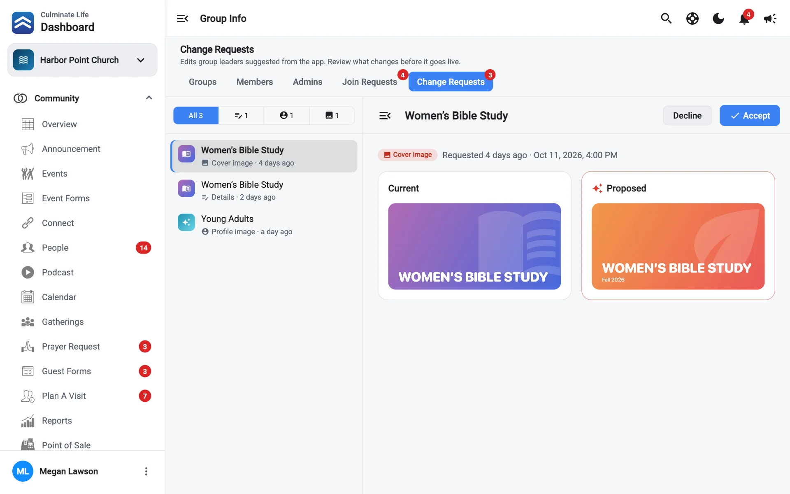
Task: Select Change Requests tab
Action: [451, 82]
